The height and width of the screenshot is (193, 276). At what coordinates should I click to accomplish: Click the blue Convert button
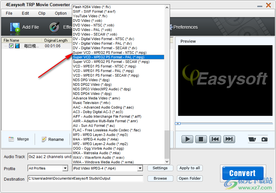(x=243, y=173)
